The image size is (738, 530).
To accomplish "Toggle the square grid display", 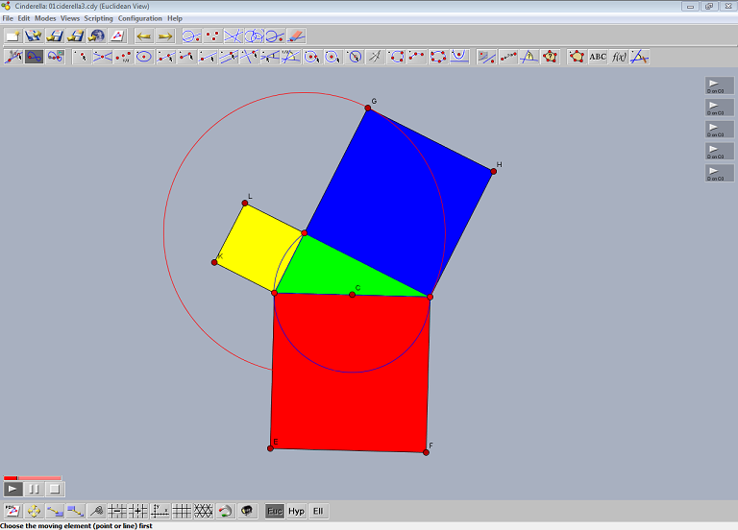I will click(182, 512).
